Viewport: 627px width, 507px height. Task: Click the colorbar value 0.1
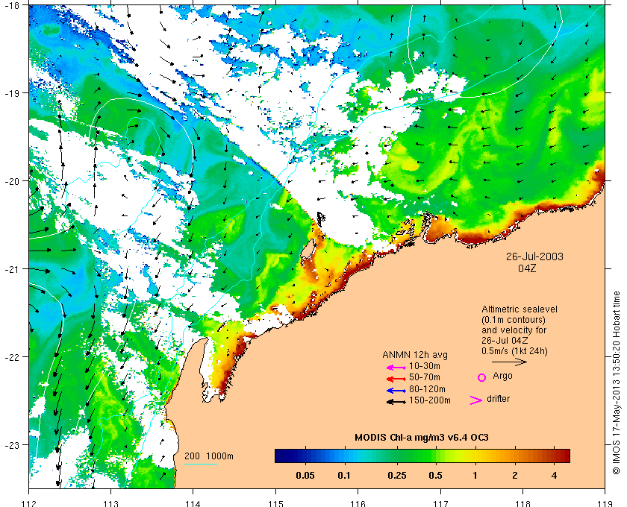[344, 476]
